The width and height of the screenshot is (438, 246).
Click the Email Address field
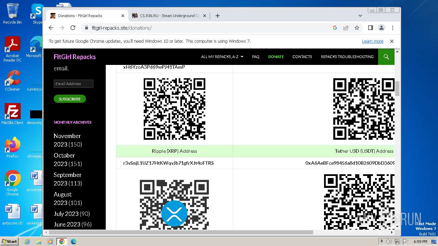click(x=74, y=84)
